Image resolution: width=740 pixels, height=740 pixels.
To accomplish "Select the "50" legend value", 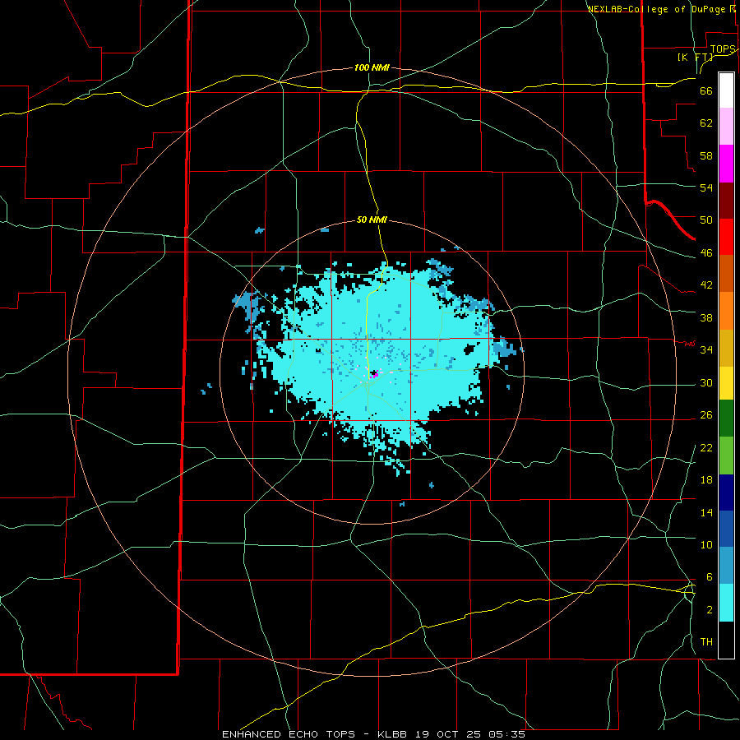I will (706, 220).
